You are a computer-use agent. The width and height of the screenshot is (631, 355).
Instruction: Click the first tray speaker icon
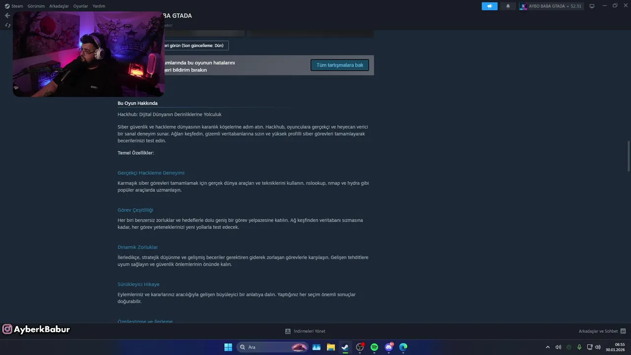(x=558, y=347)
